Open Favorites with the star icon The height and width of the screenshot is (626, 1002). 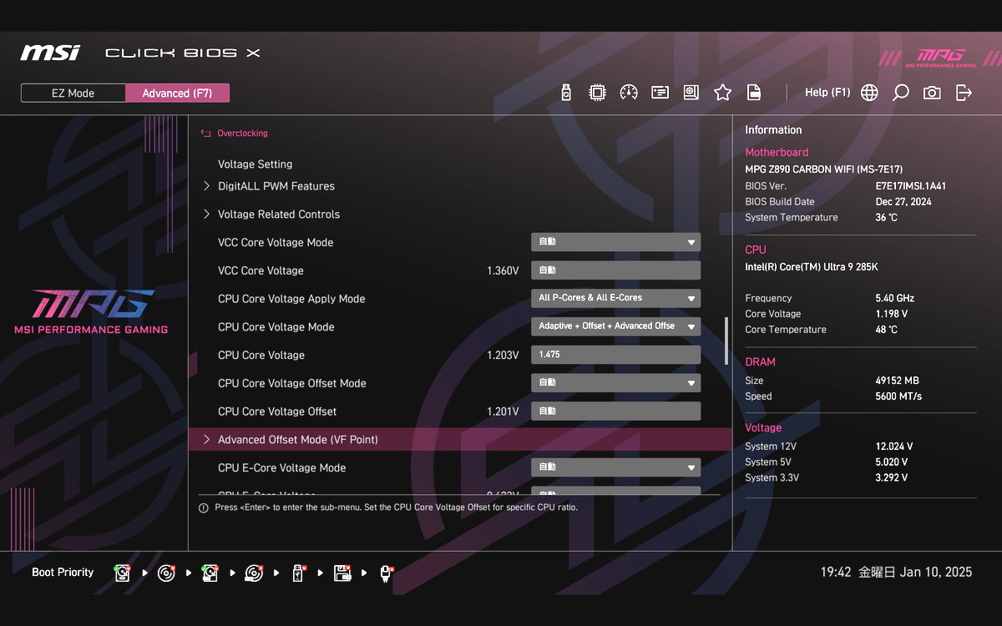[x=722, y=93]
